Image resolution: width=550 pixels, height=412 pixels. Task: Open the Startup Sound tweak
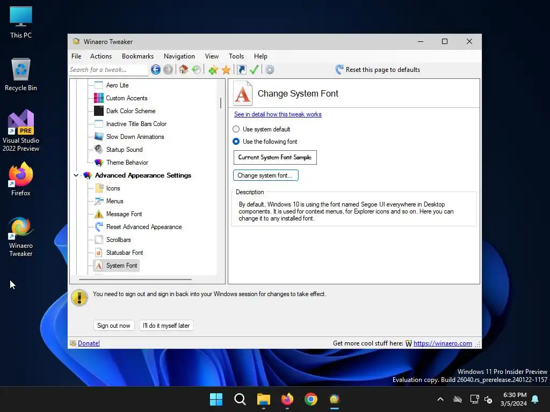point(124,150)
